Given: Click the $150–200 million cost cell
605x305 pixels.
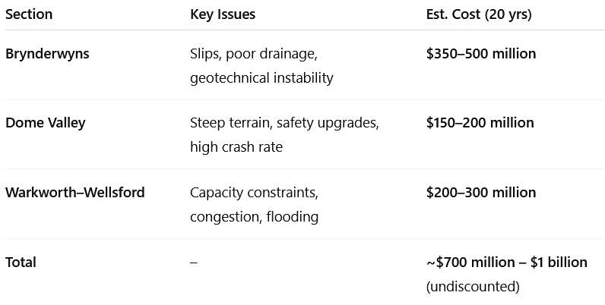Looking at the screenshot, I should click(x=480, y=123).
